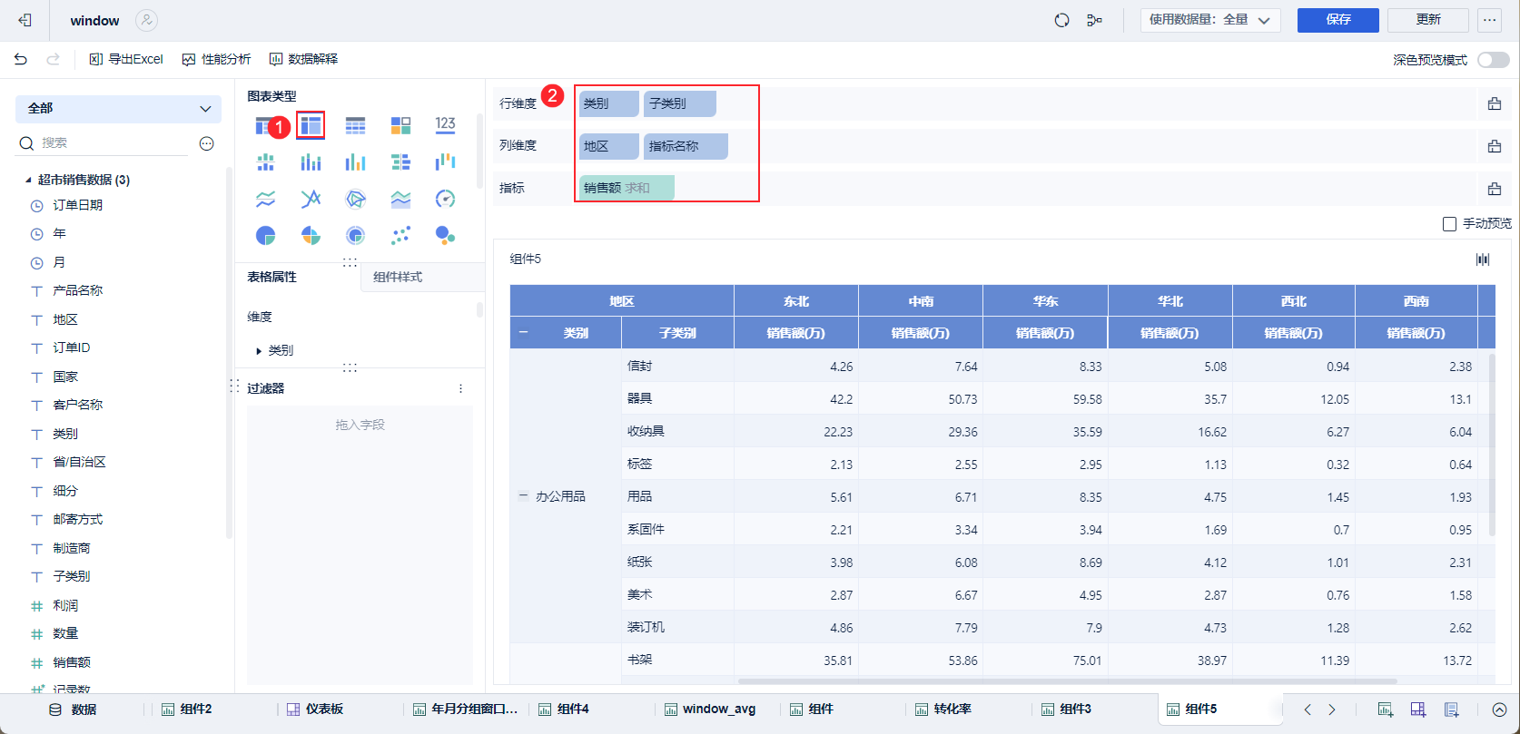
Task: Click the refresh circle icon in header
Action: click(x=1061, y=20)
